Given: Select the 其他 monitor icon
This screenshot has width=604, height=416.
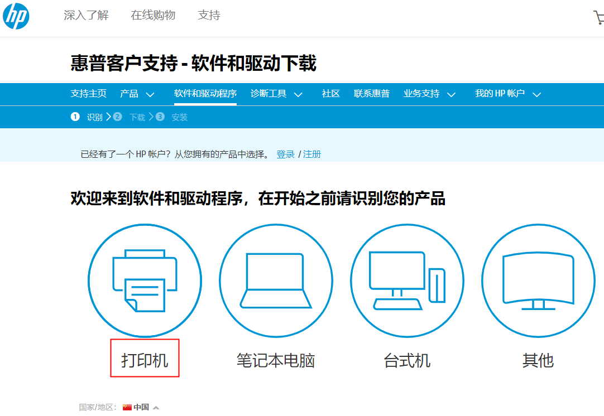Looking at the screenshot, I should tap(538, 280).
